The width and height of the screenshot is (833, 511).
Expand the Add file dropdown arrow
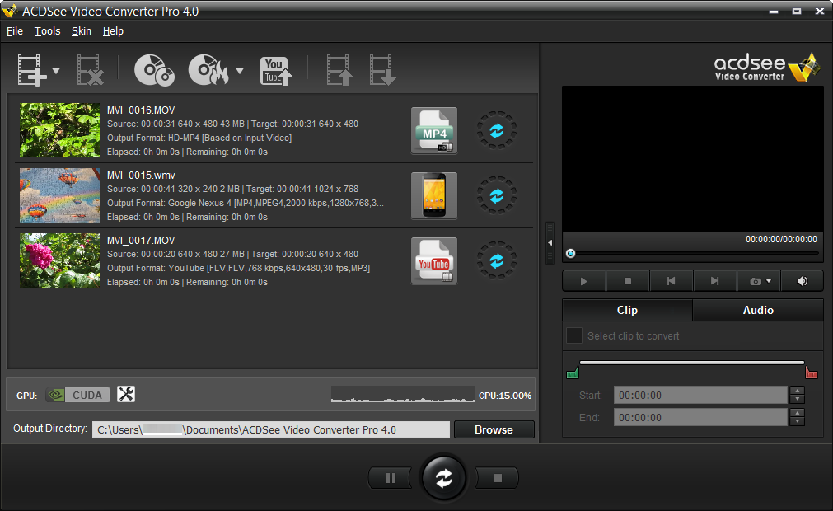pyautogui.click(x=56, y=70)
